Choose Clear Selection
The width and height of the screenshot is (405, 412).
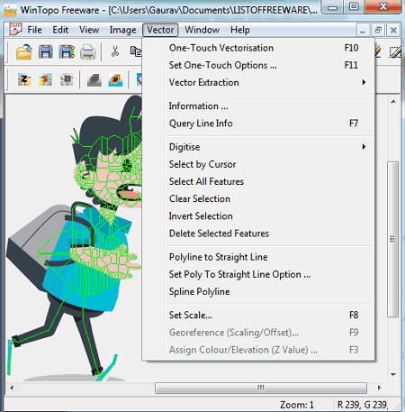click(258, 198)
